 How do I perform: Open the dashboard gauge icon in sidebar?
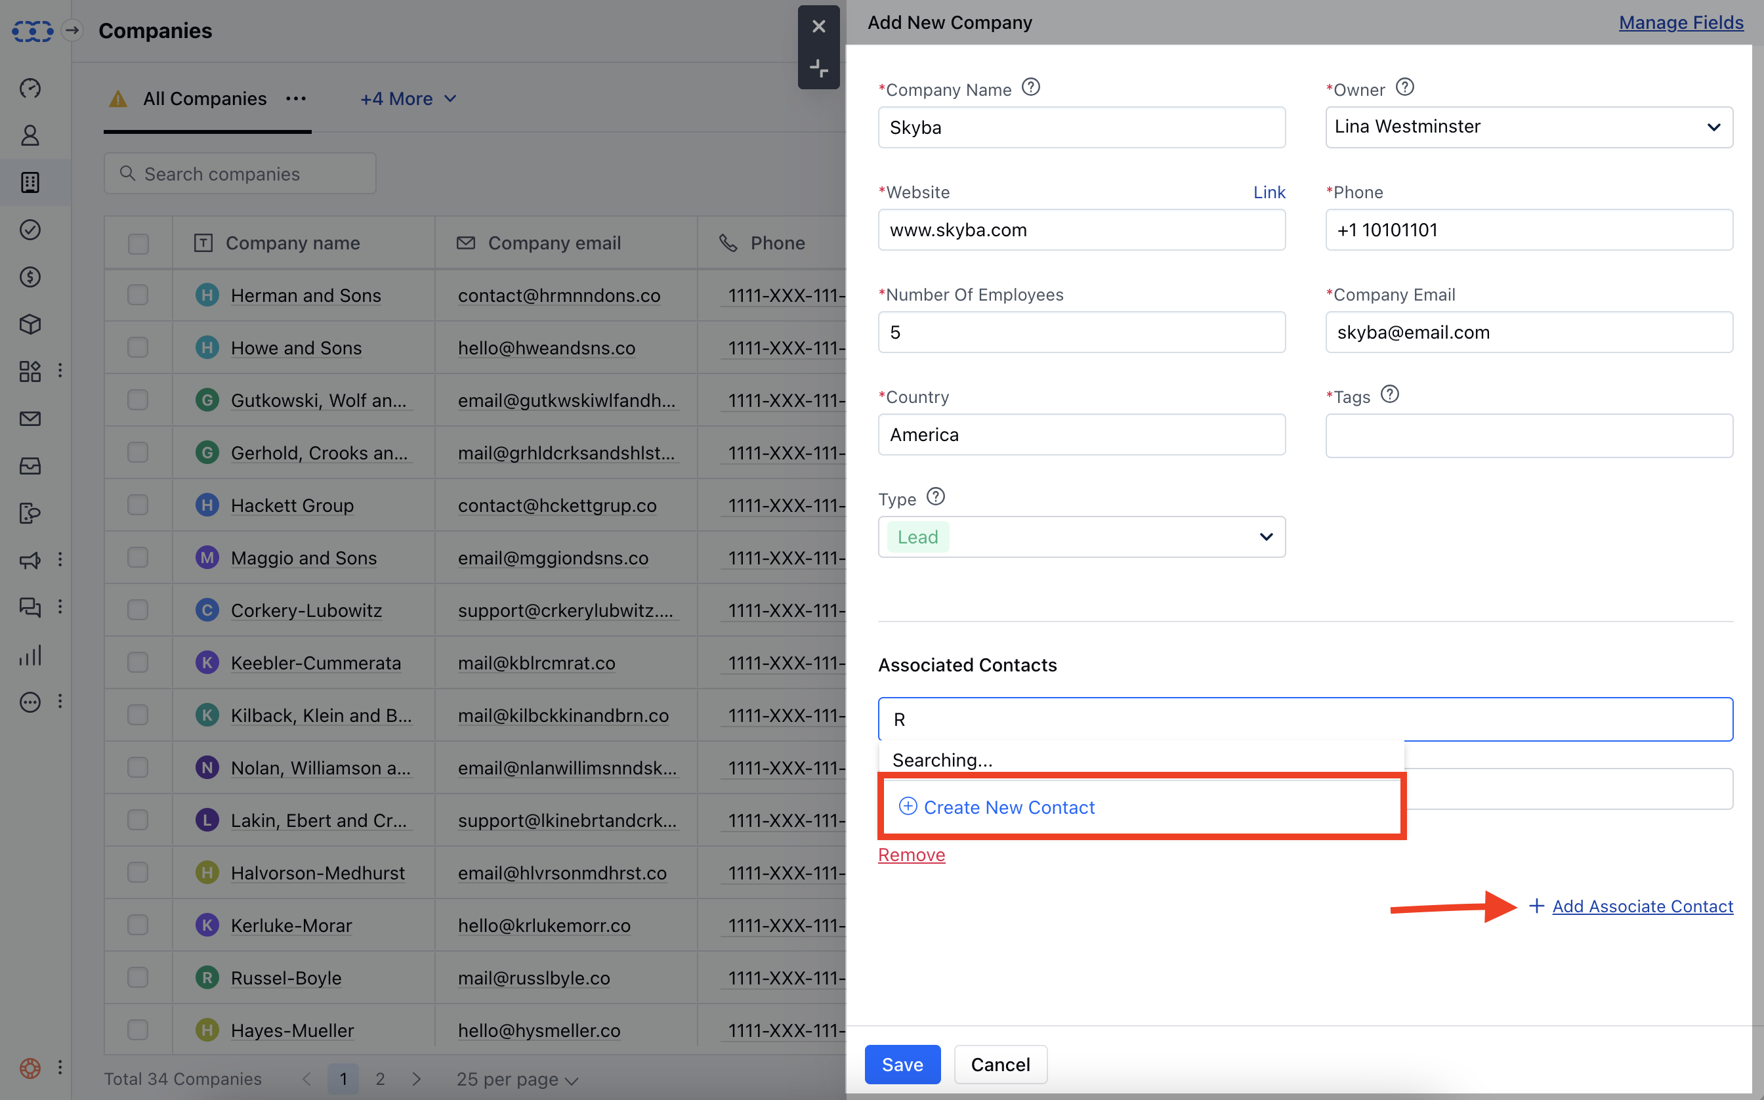[x=30, y=88]
